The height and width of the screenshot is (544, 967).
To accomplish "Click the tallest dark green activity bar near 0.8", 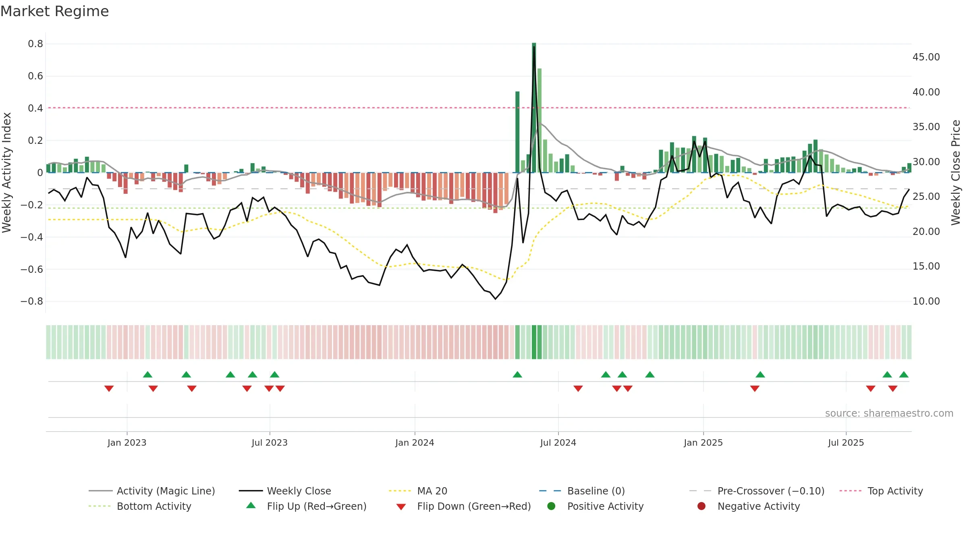I will tap(534, 108).
